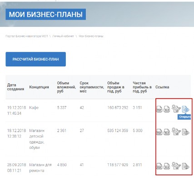The width and height of the screenshot is (194, 178).
Task: Select the 4 850 investment value
Action: (62, 165)
